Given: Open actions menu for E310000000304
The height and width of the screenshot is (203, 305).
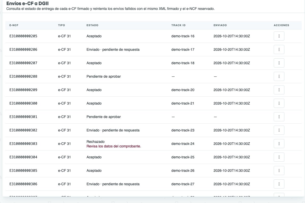Looking at the screenshot, I should click(279, 157).
